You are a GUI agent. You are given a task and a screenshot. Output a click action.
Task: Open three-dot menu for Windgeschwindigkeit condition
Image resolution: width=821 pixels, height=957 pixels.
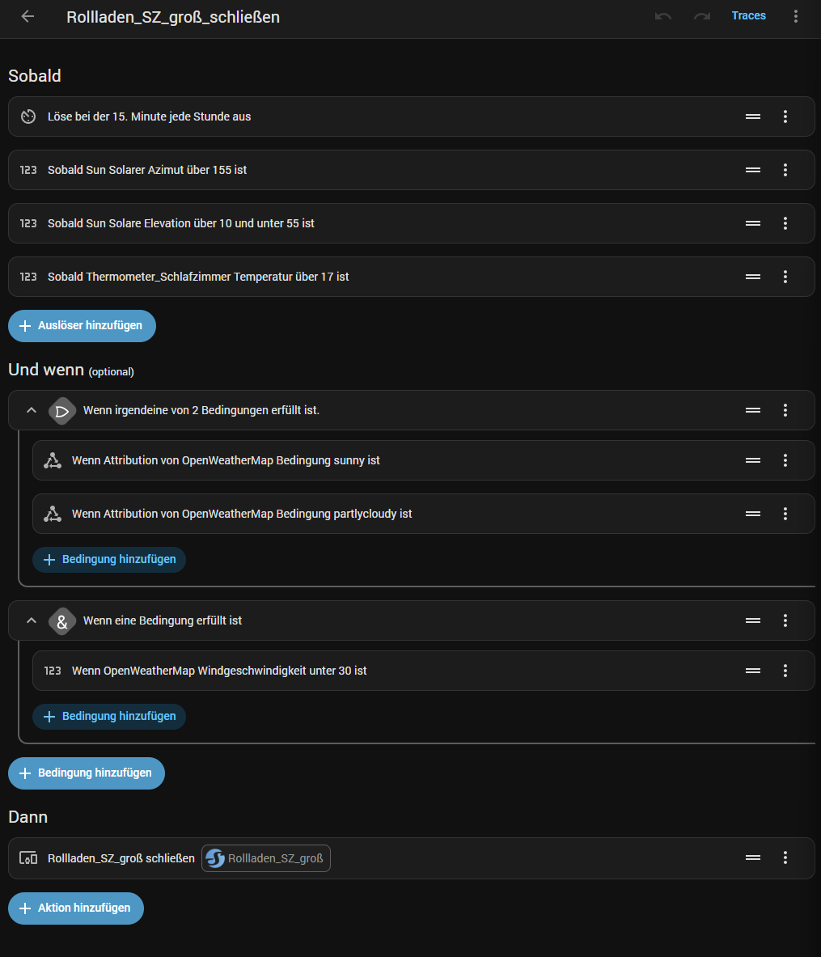785,671
